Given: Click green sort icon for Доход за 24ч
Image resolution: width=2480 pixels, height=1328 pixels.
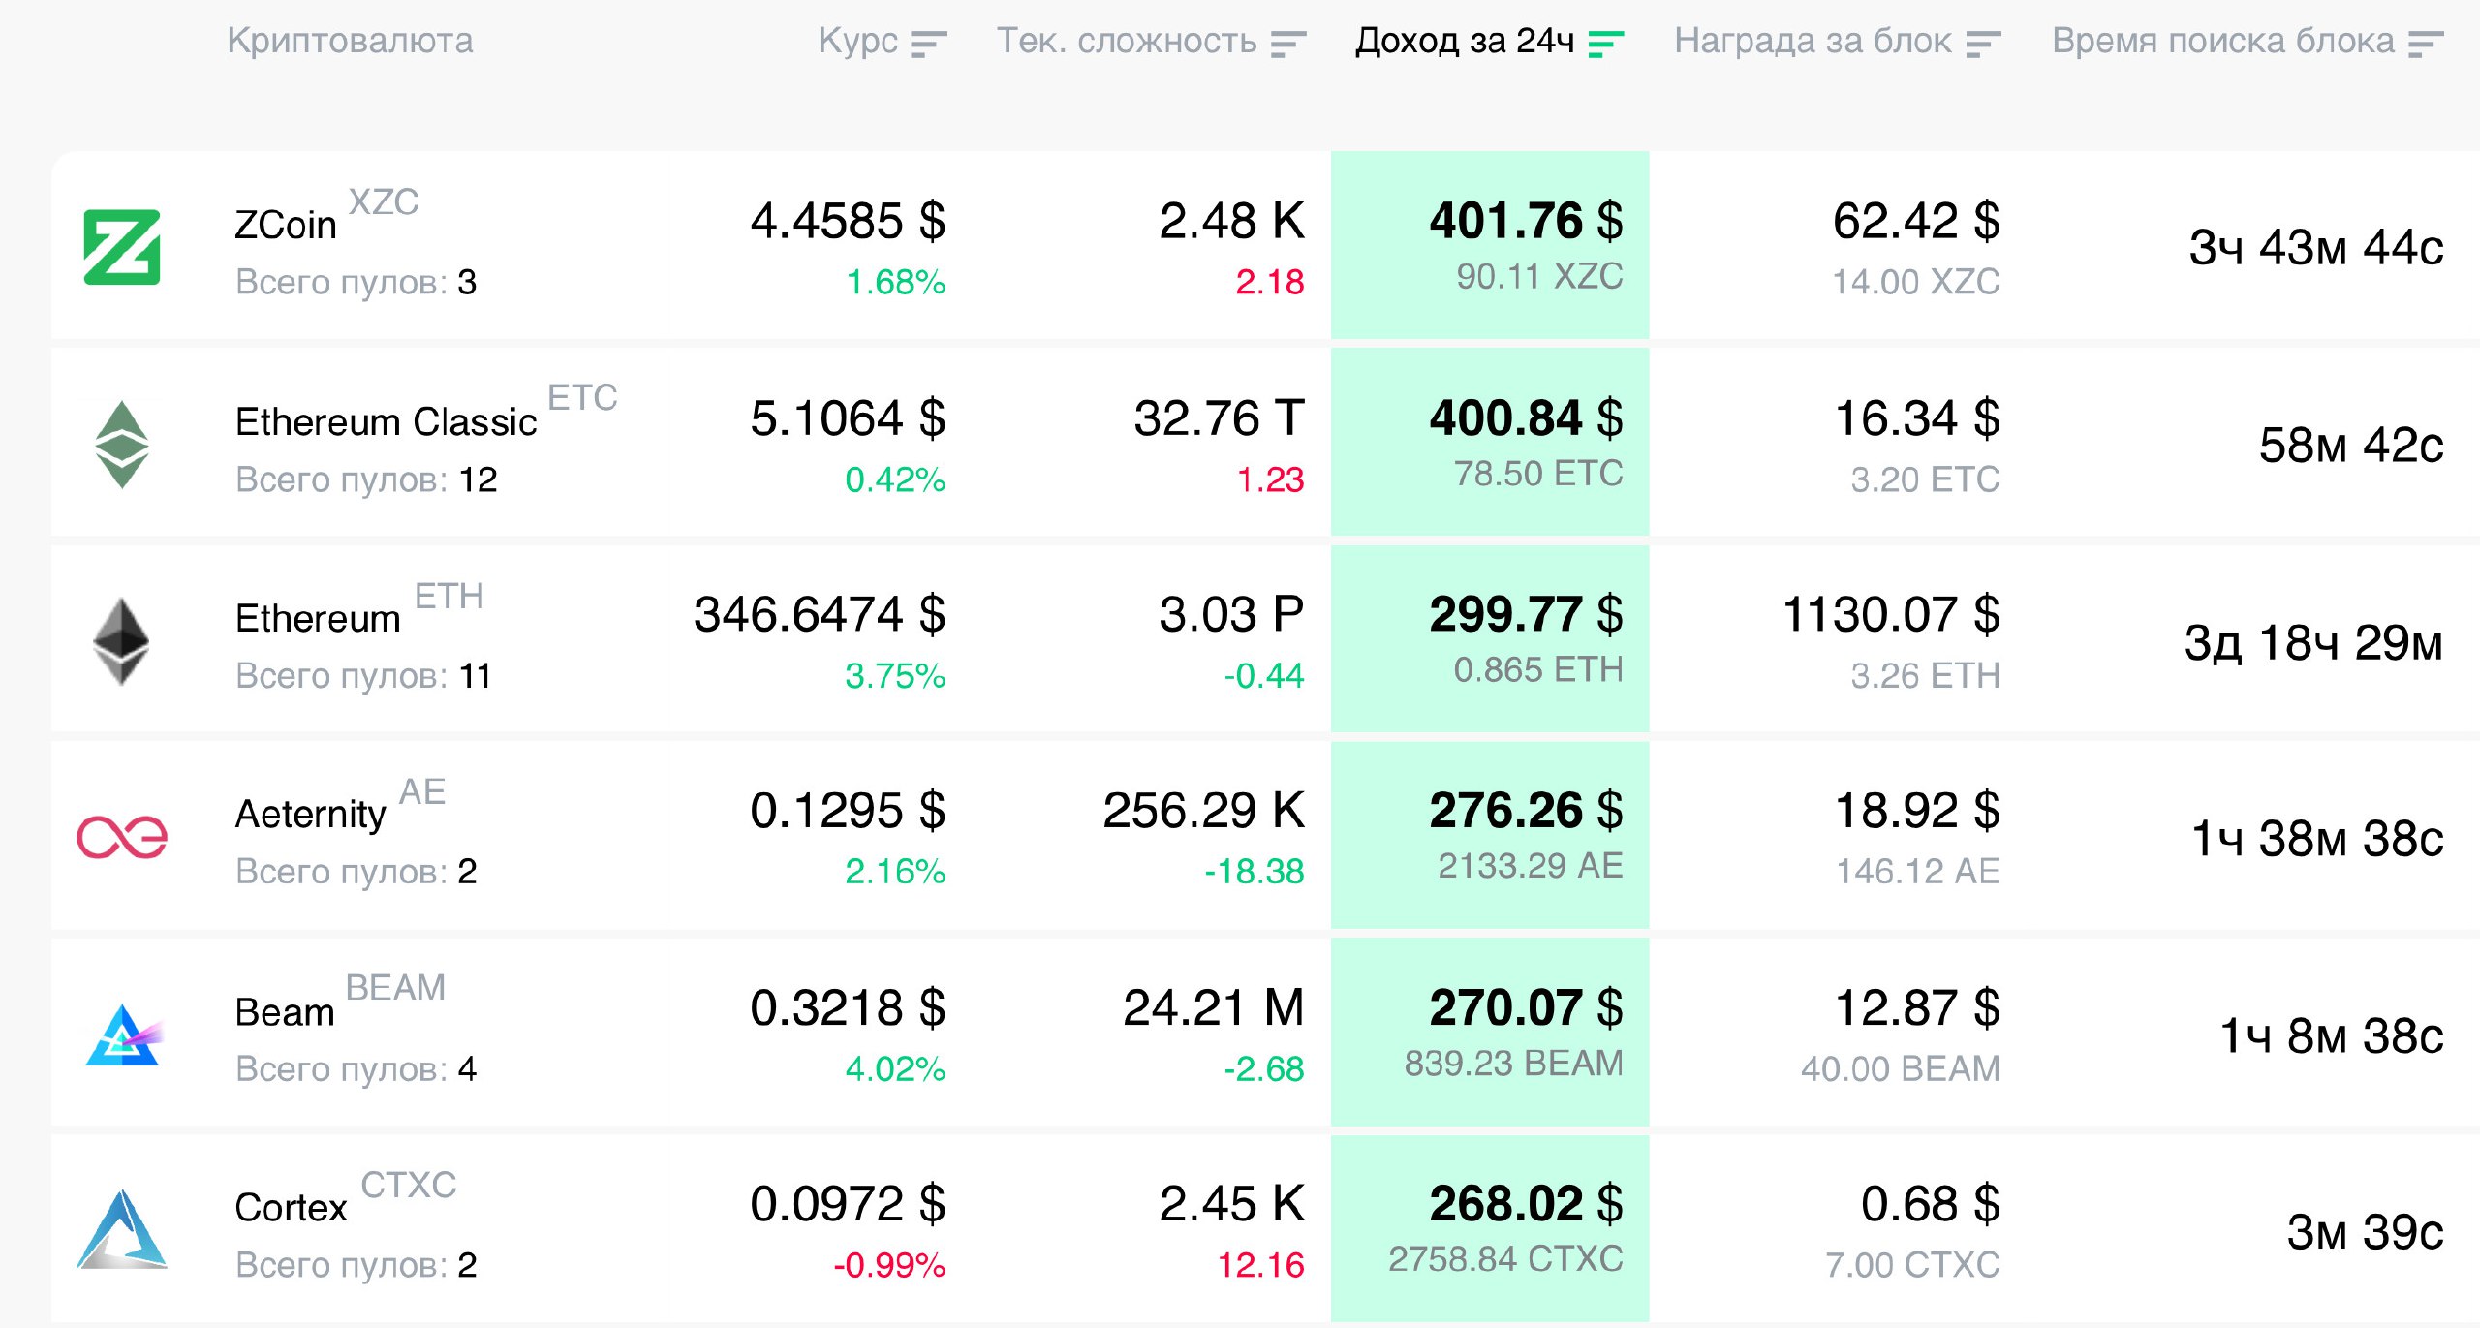Looking at the screenshot, I should tap(1605, 44).
